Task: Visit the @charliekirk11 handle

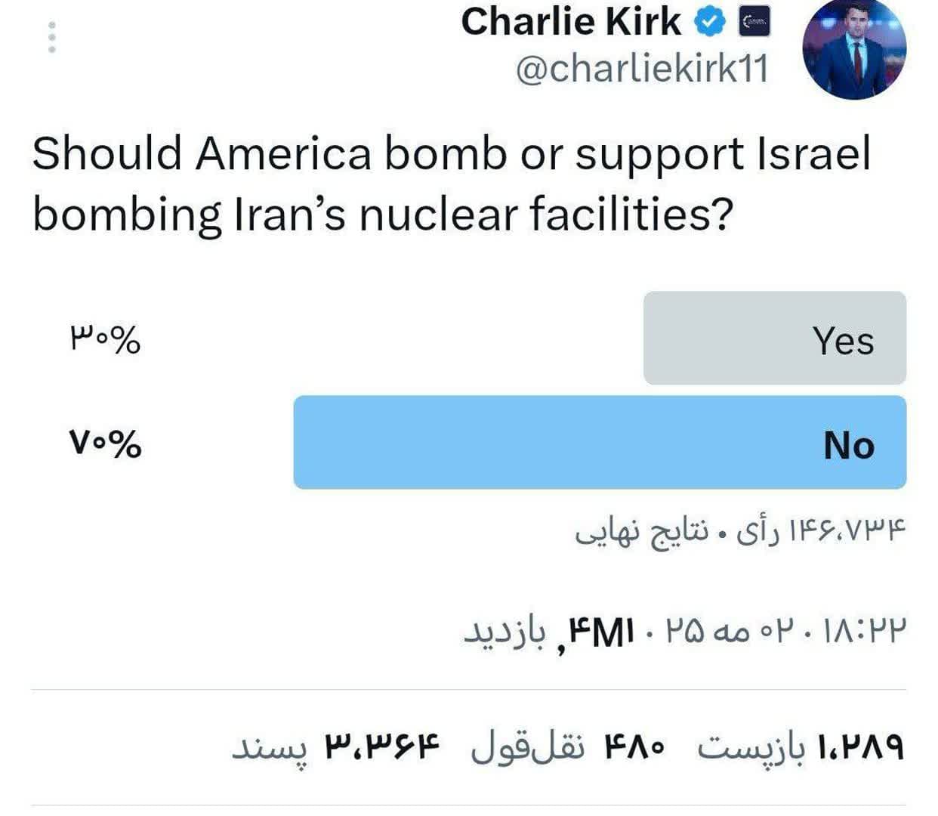Action: pos(642,70)
